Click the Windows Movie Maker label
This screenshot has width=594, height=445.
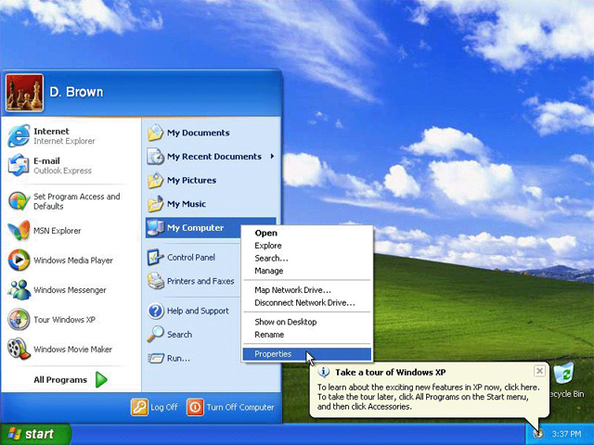click(72, 350)
